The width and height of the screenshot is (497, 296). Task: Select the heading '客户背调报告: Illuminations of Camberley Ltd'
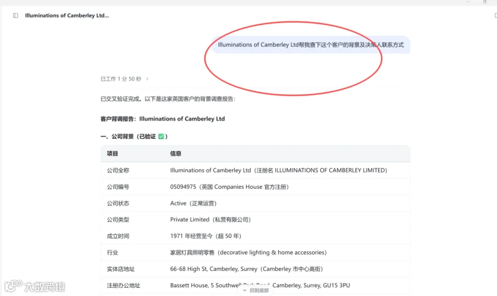[162, 119]
